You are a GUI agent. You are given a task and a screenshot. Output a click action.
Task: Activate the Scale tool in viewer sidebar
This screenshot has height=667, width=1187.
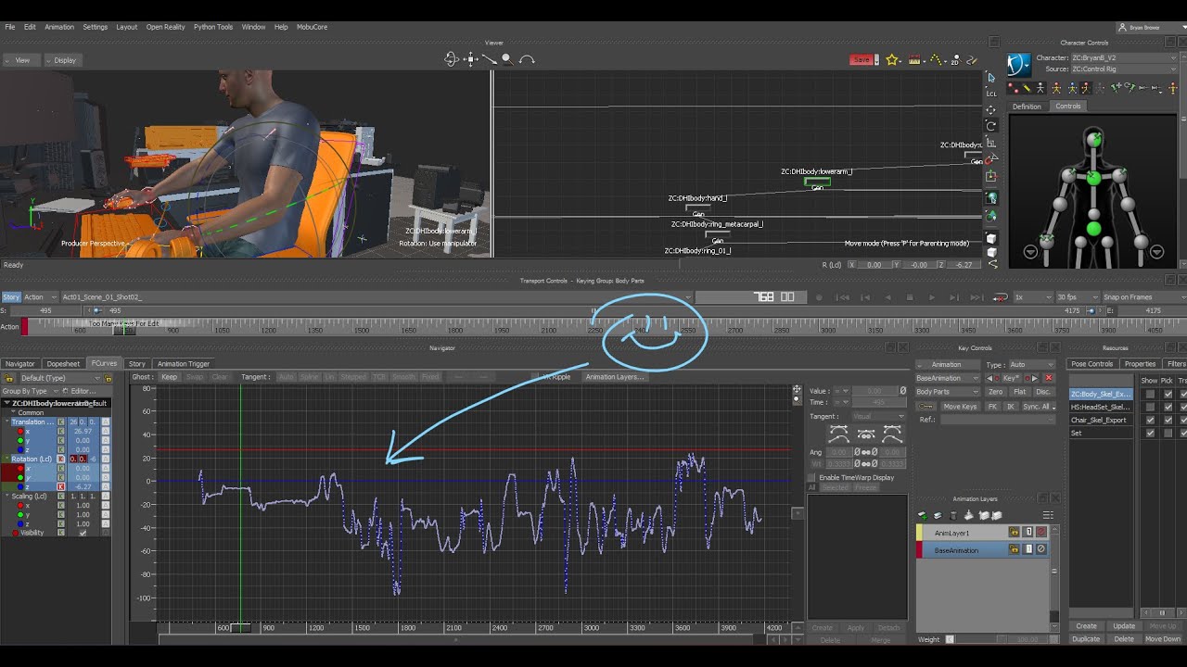point(990,143)
